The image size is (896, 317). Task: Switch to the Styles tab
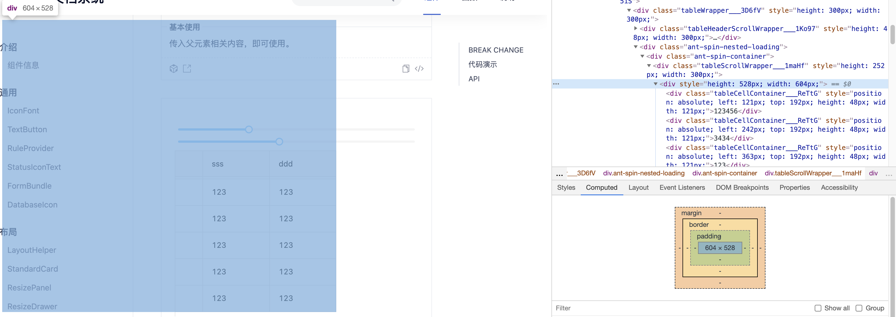[566, 188]
